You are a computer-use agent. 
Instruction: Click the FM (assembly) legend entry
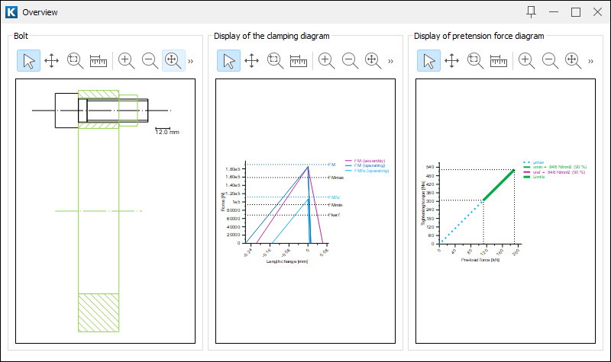point(368,161)
